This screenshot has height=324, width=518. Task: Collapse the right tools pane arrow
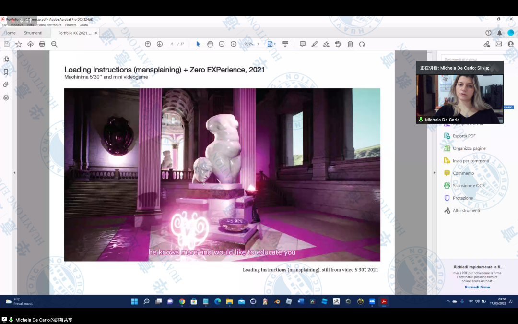[434, 173]
